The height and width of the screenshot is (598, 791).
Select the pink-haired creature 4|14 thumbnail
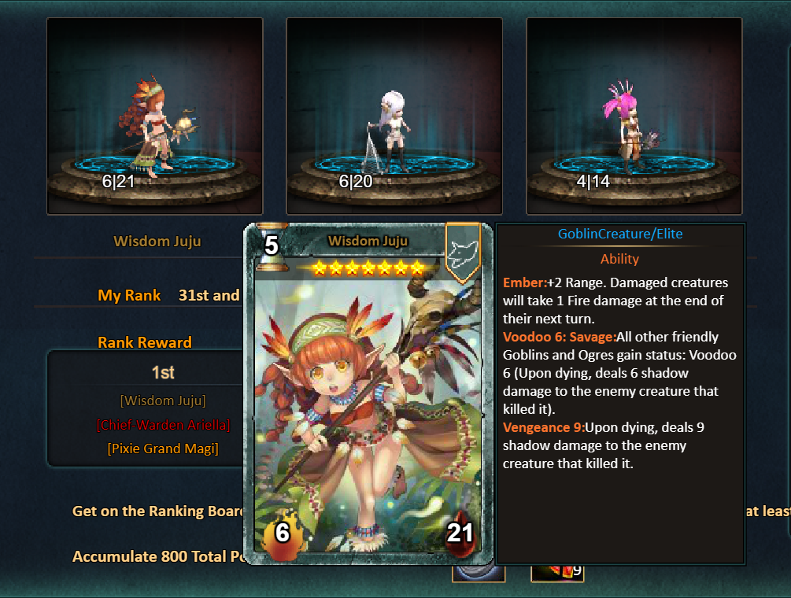[x=634, y=116]
